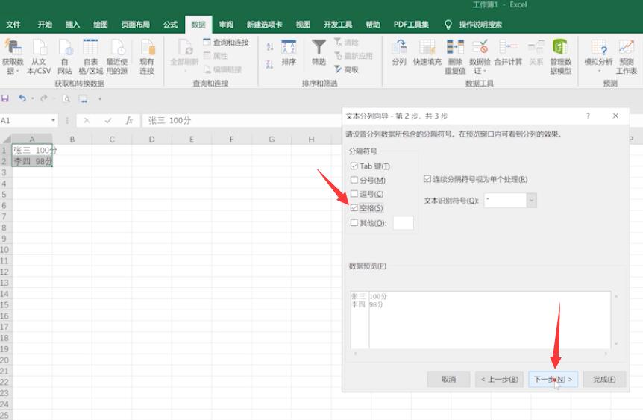This screenshot has width=643, height=420.
Task: Click the preview horizontal scrollbar right arrow
Action: [606, 353]
